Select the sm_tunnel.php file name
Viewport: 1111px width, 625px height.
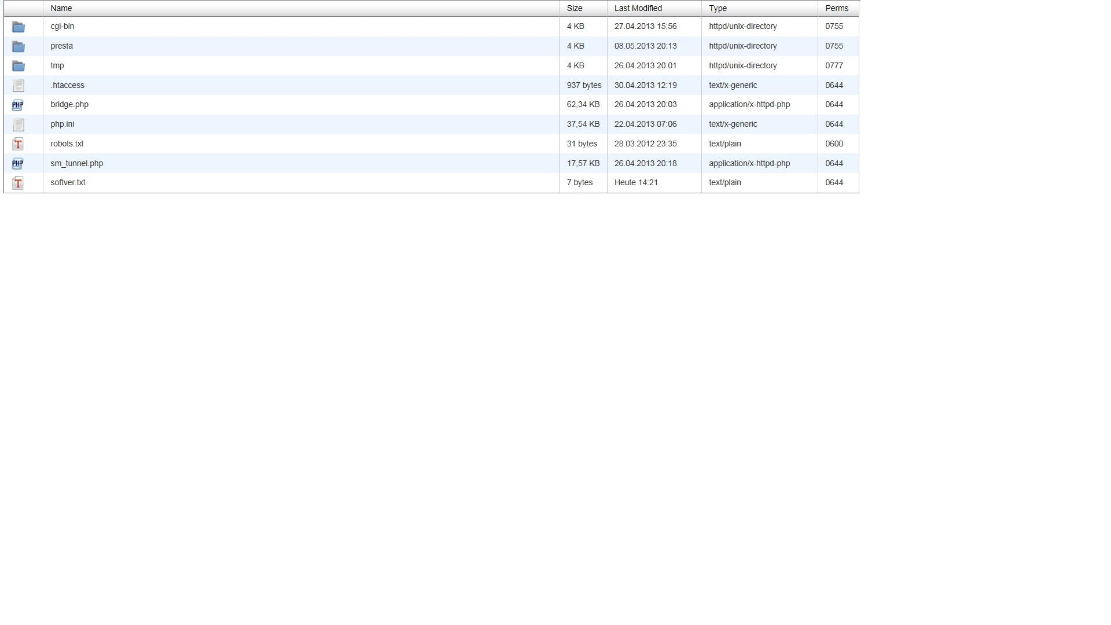click(x=76, y=163)
